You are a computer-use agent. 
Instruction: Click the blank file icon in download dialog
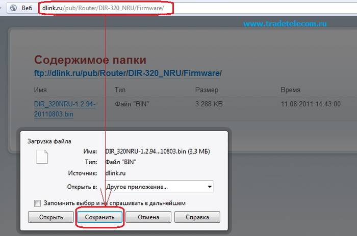coord(42,157)
